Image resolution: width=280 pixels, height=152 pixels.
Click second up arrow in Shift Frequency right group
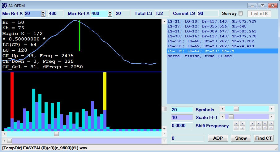tap(259, 124)
